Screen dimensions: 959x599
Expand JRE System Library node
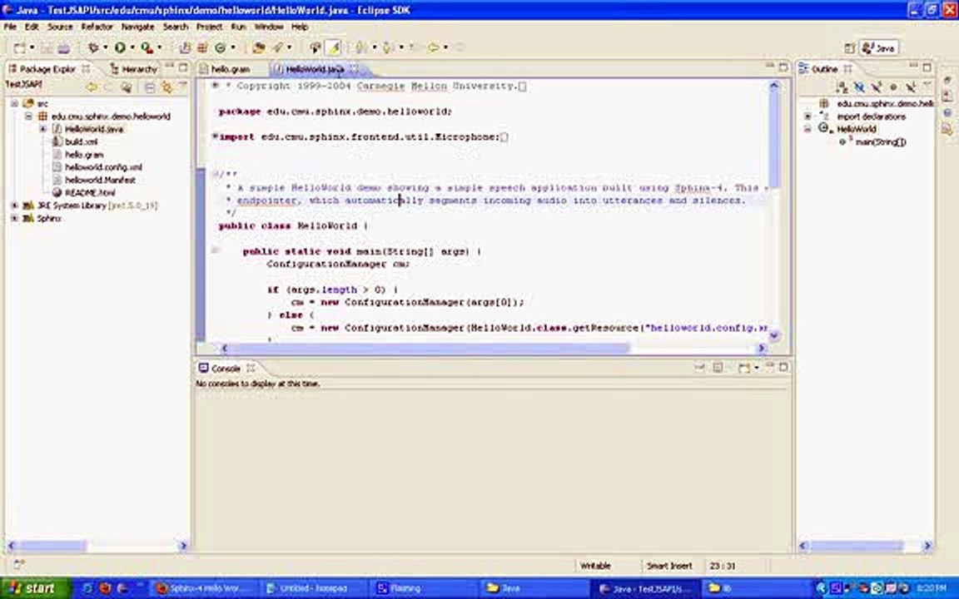[x=14, y=206]
